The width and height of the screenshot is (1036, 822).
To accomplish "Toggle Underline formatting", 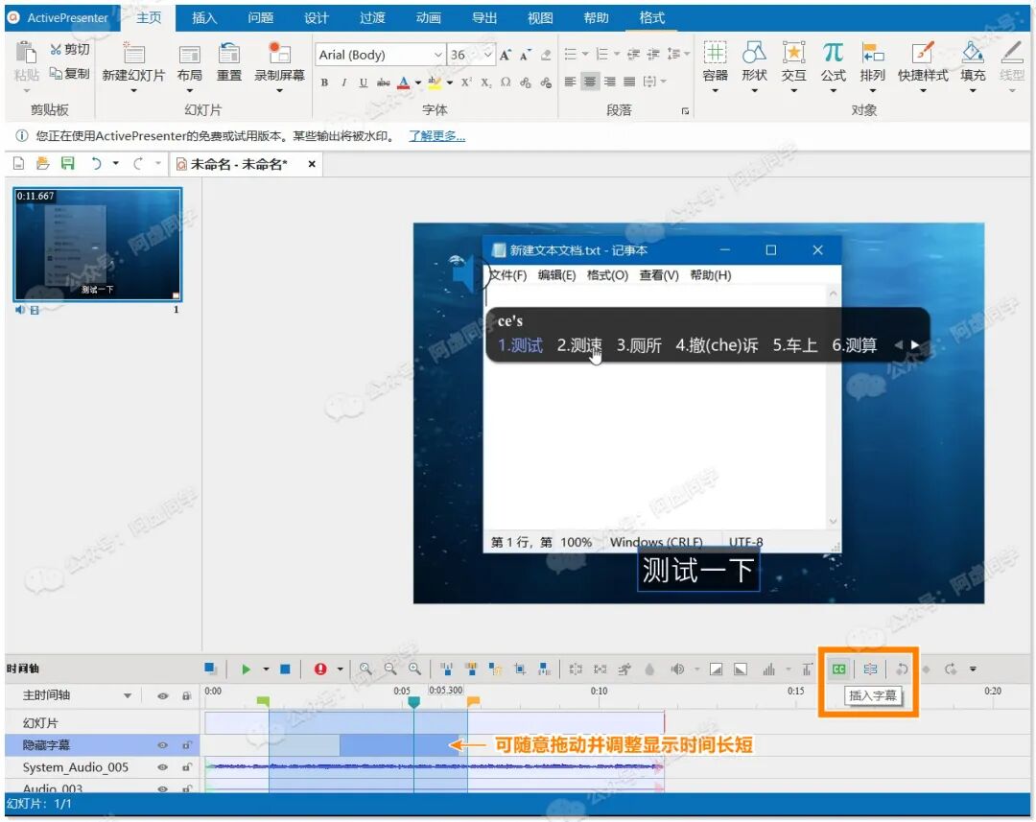I will point(364,82).
